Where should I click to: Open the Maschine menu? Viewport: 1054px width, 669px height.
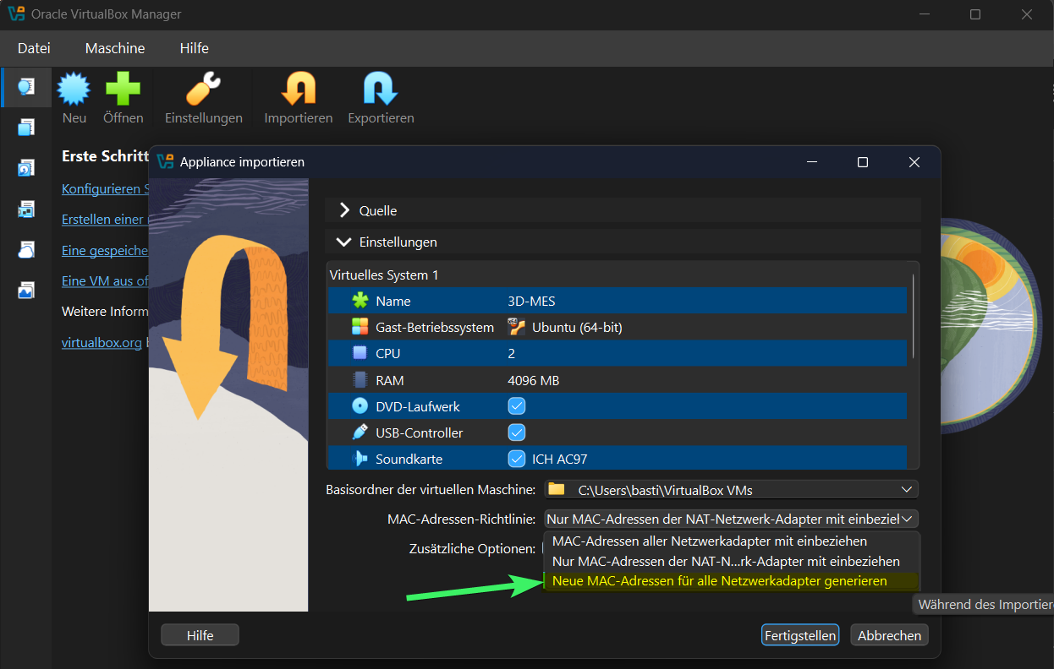(x=115, y=48)
